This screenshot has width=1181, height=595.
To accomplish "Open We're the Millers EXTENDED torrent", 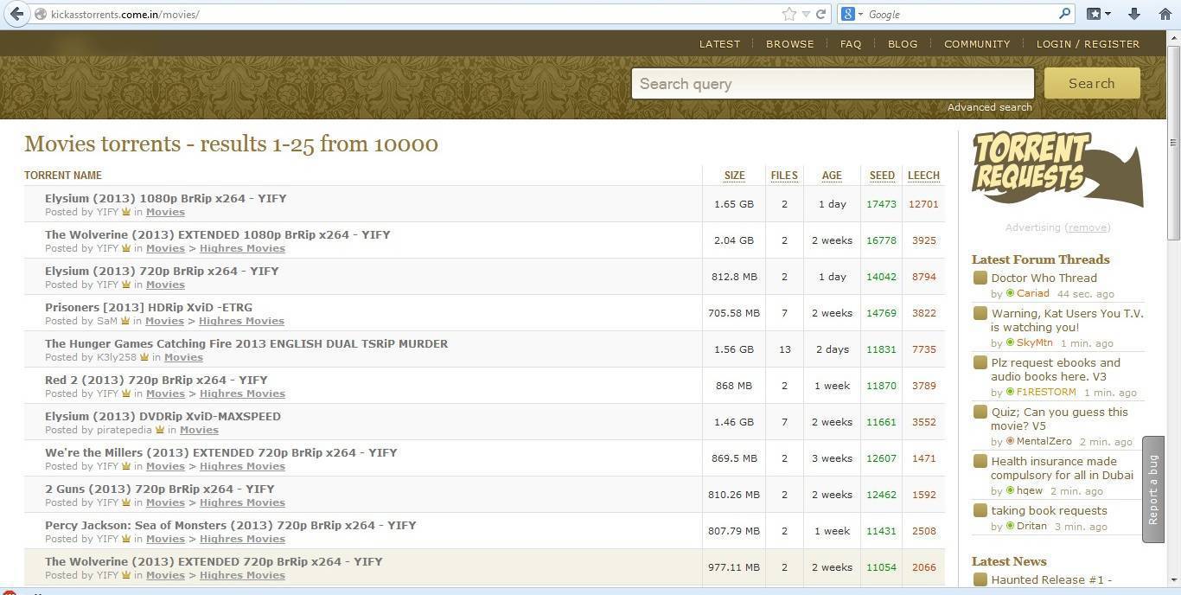I will (x=221, y=452).
